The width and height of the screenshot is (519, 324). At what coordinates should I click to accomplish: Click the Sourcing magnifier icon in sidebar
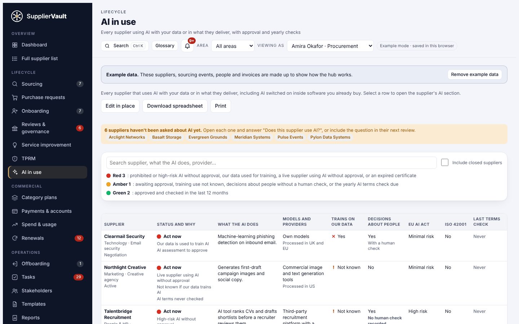[15, 84]
